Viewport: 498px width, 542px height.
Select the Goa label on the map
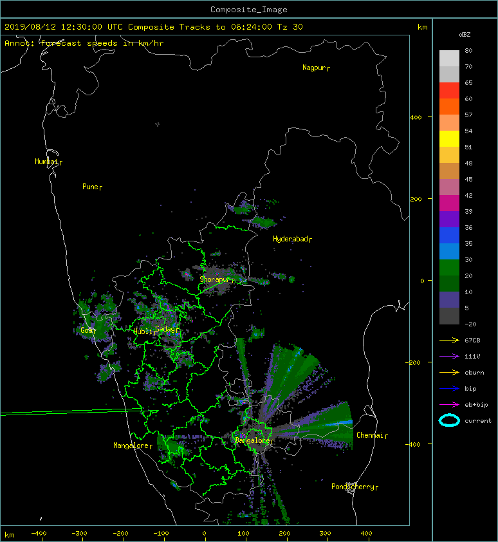(x=86, y=330)
